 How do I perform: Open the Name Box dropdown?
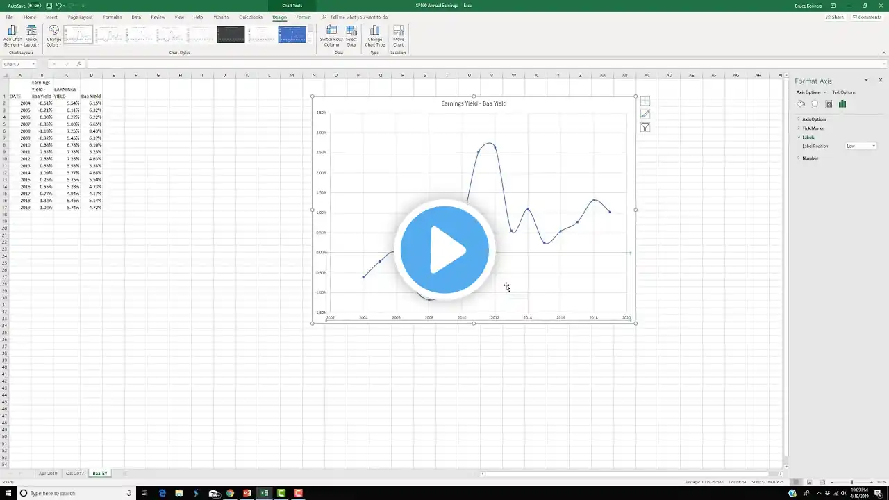(33, 64)
